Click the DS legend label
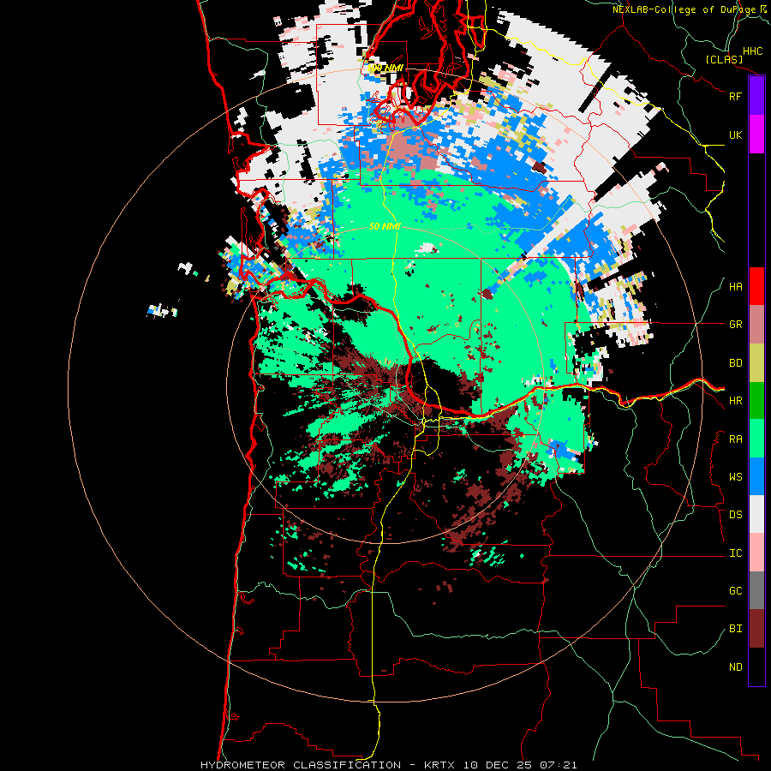The width and height of the screenshot is (771, 771). (736, 515)
